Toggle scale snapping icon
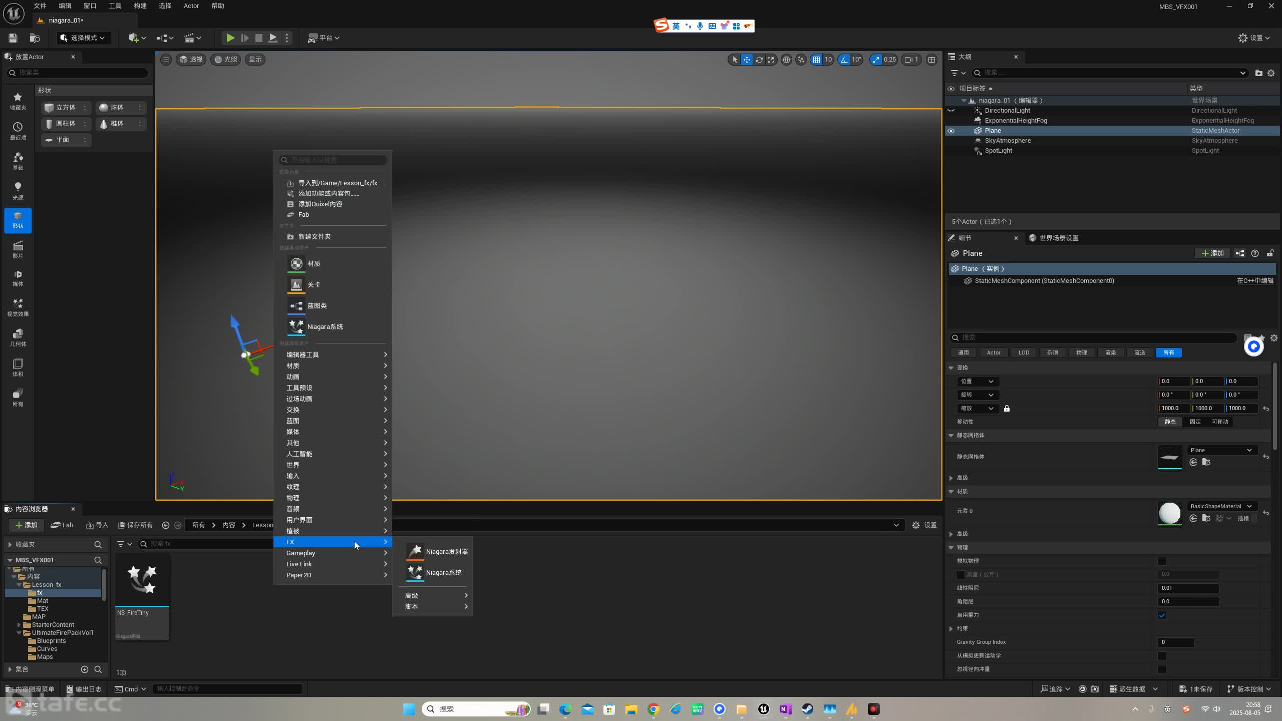This screenshot has width=1282, height=721. pos(876,60)
